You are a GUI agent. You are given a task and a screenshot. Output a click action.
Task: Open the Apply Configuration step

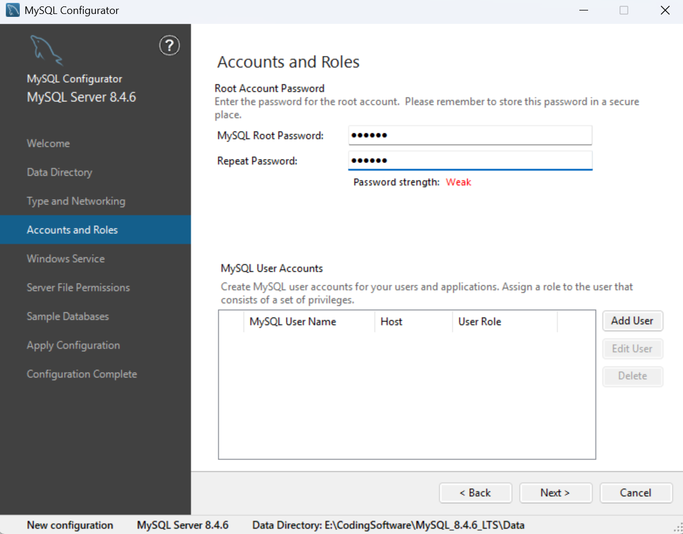point(73,345)
